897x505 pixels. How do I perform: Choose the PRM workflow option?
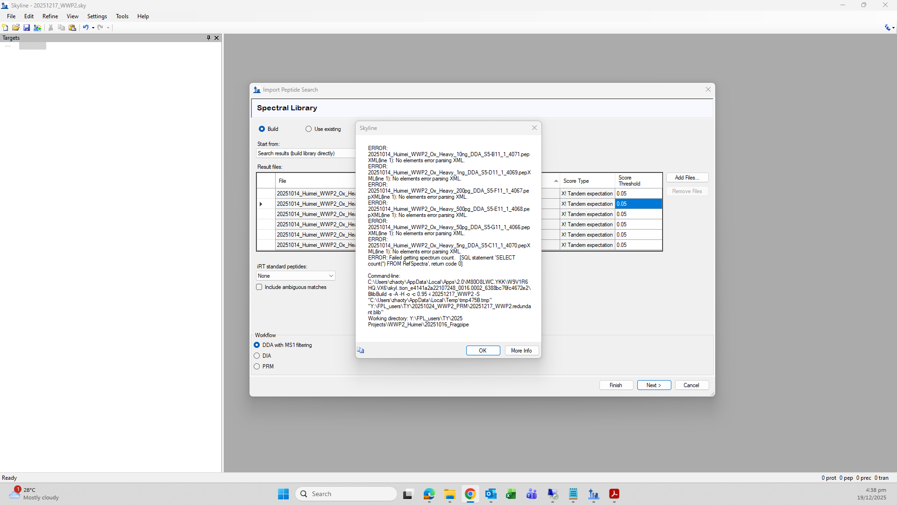(257, 367)
